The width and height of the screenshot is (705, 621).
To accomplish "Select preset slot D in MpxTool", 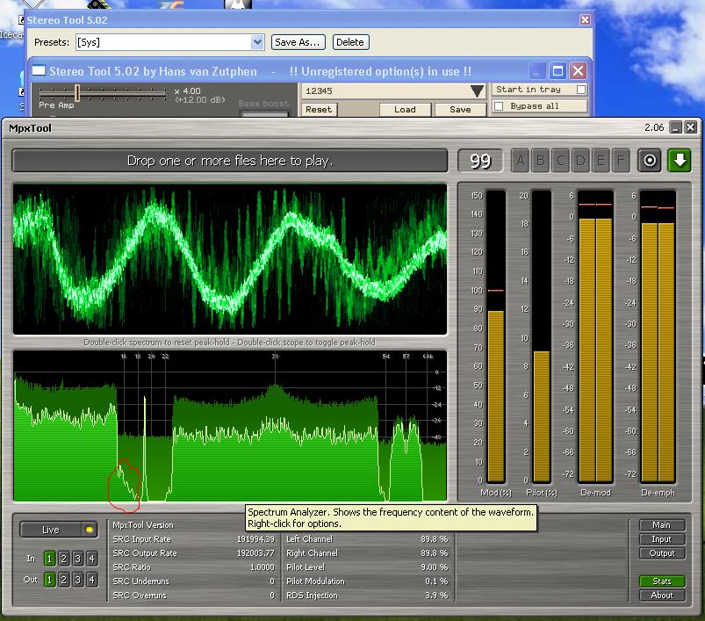I will pos(580,161).
